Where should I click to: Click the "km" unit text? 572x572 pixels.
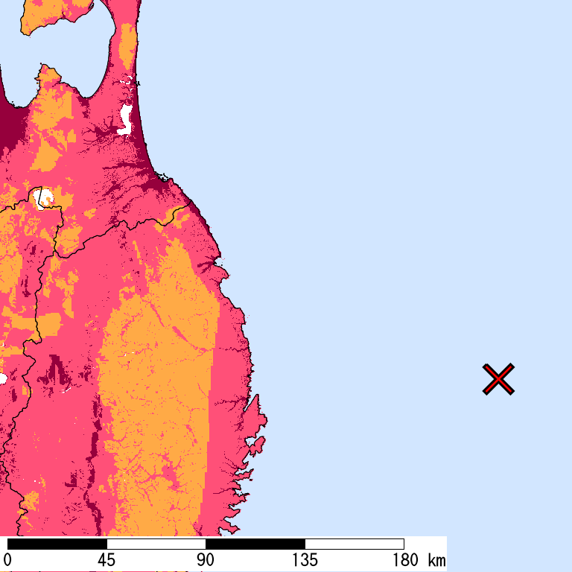point(436,560)
